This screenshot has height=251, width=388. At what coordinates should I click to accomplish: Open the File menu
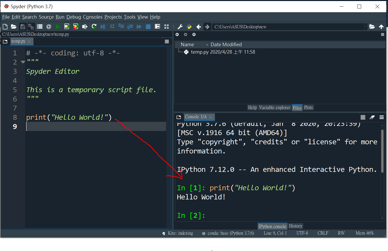pyautogui.click(x=6, y=17)
